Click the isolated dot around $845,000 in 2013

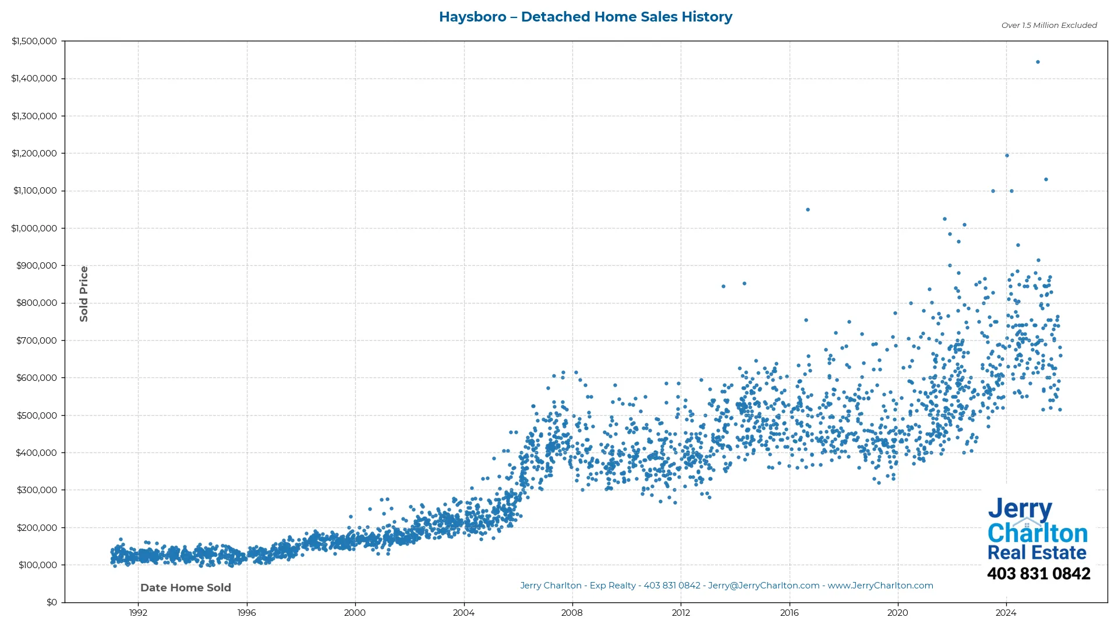[x=724, y=286]
